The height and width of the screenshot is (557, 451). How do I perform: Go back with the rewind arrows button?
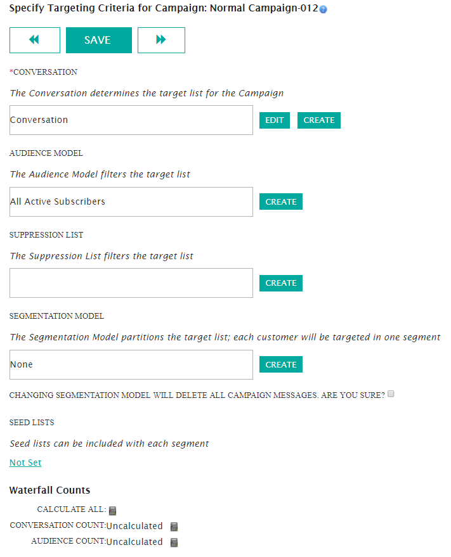pos(35,40)
